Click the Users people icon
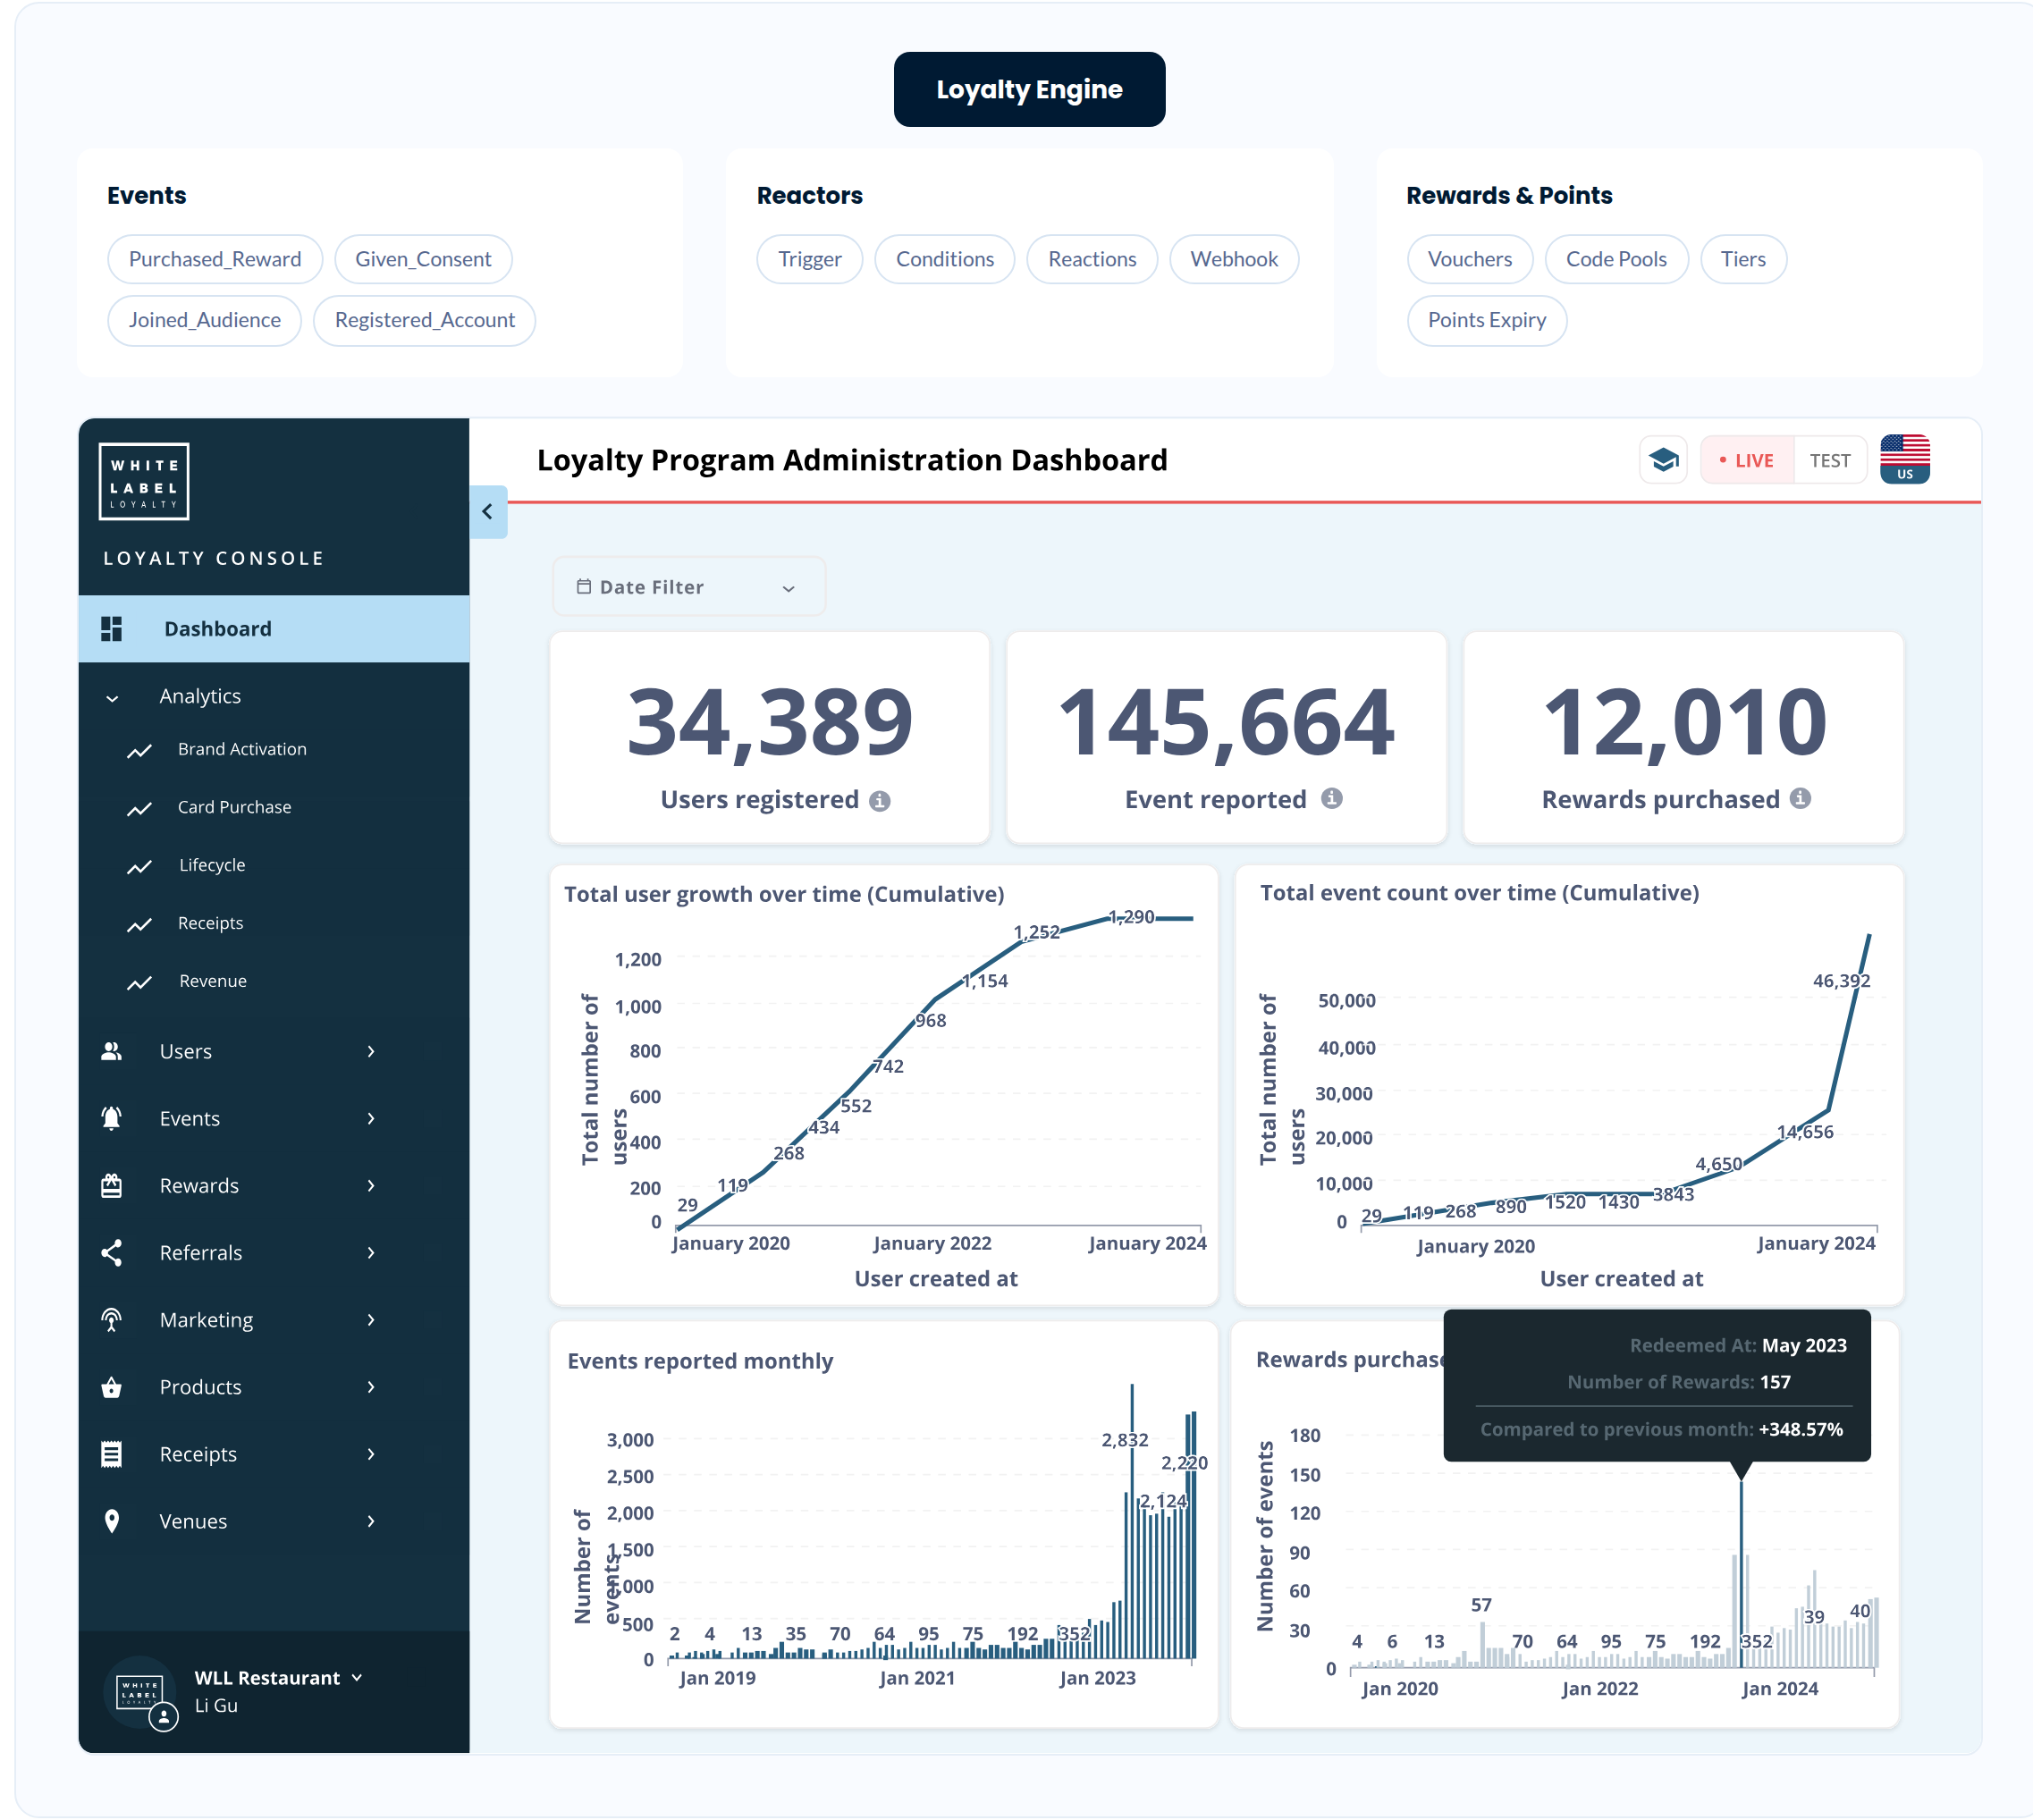Viewport: 2033px width, 1820px height. (111, 1052)
